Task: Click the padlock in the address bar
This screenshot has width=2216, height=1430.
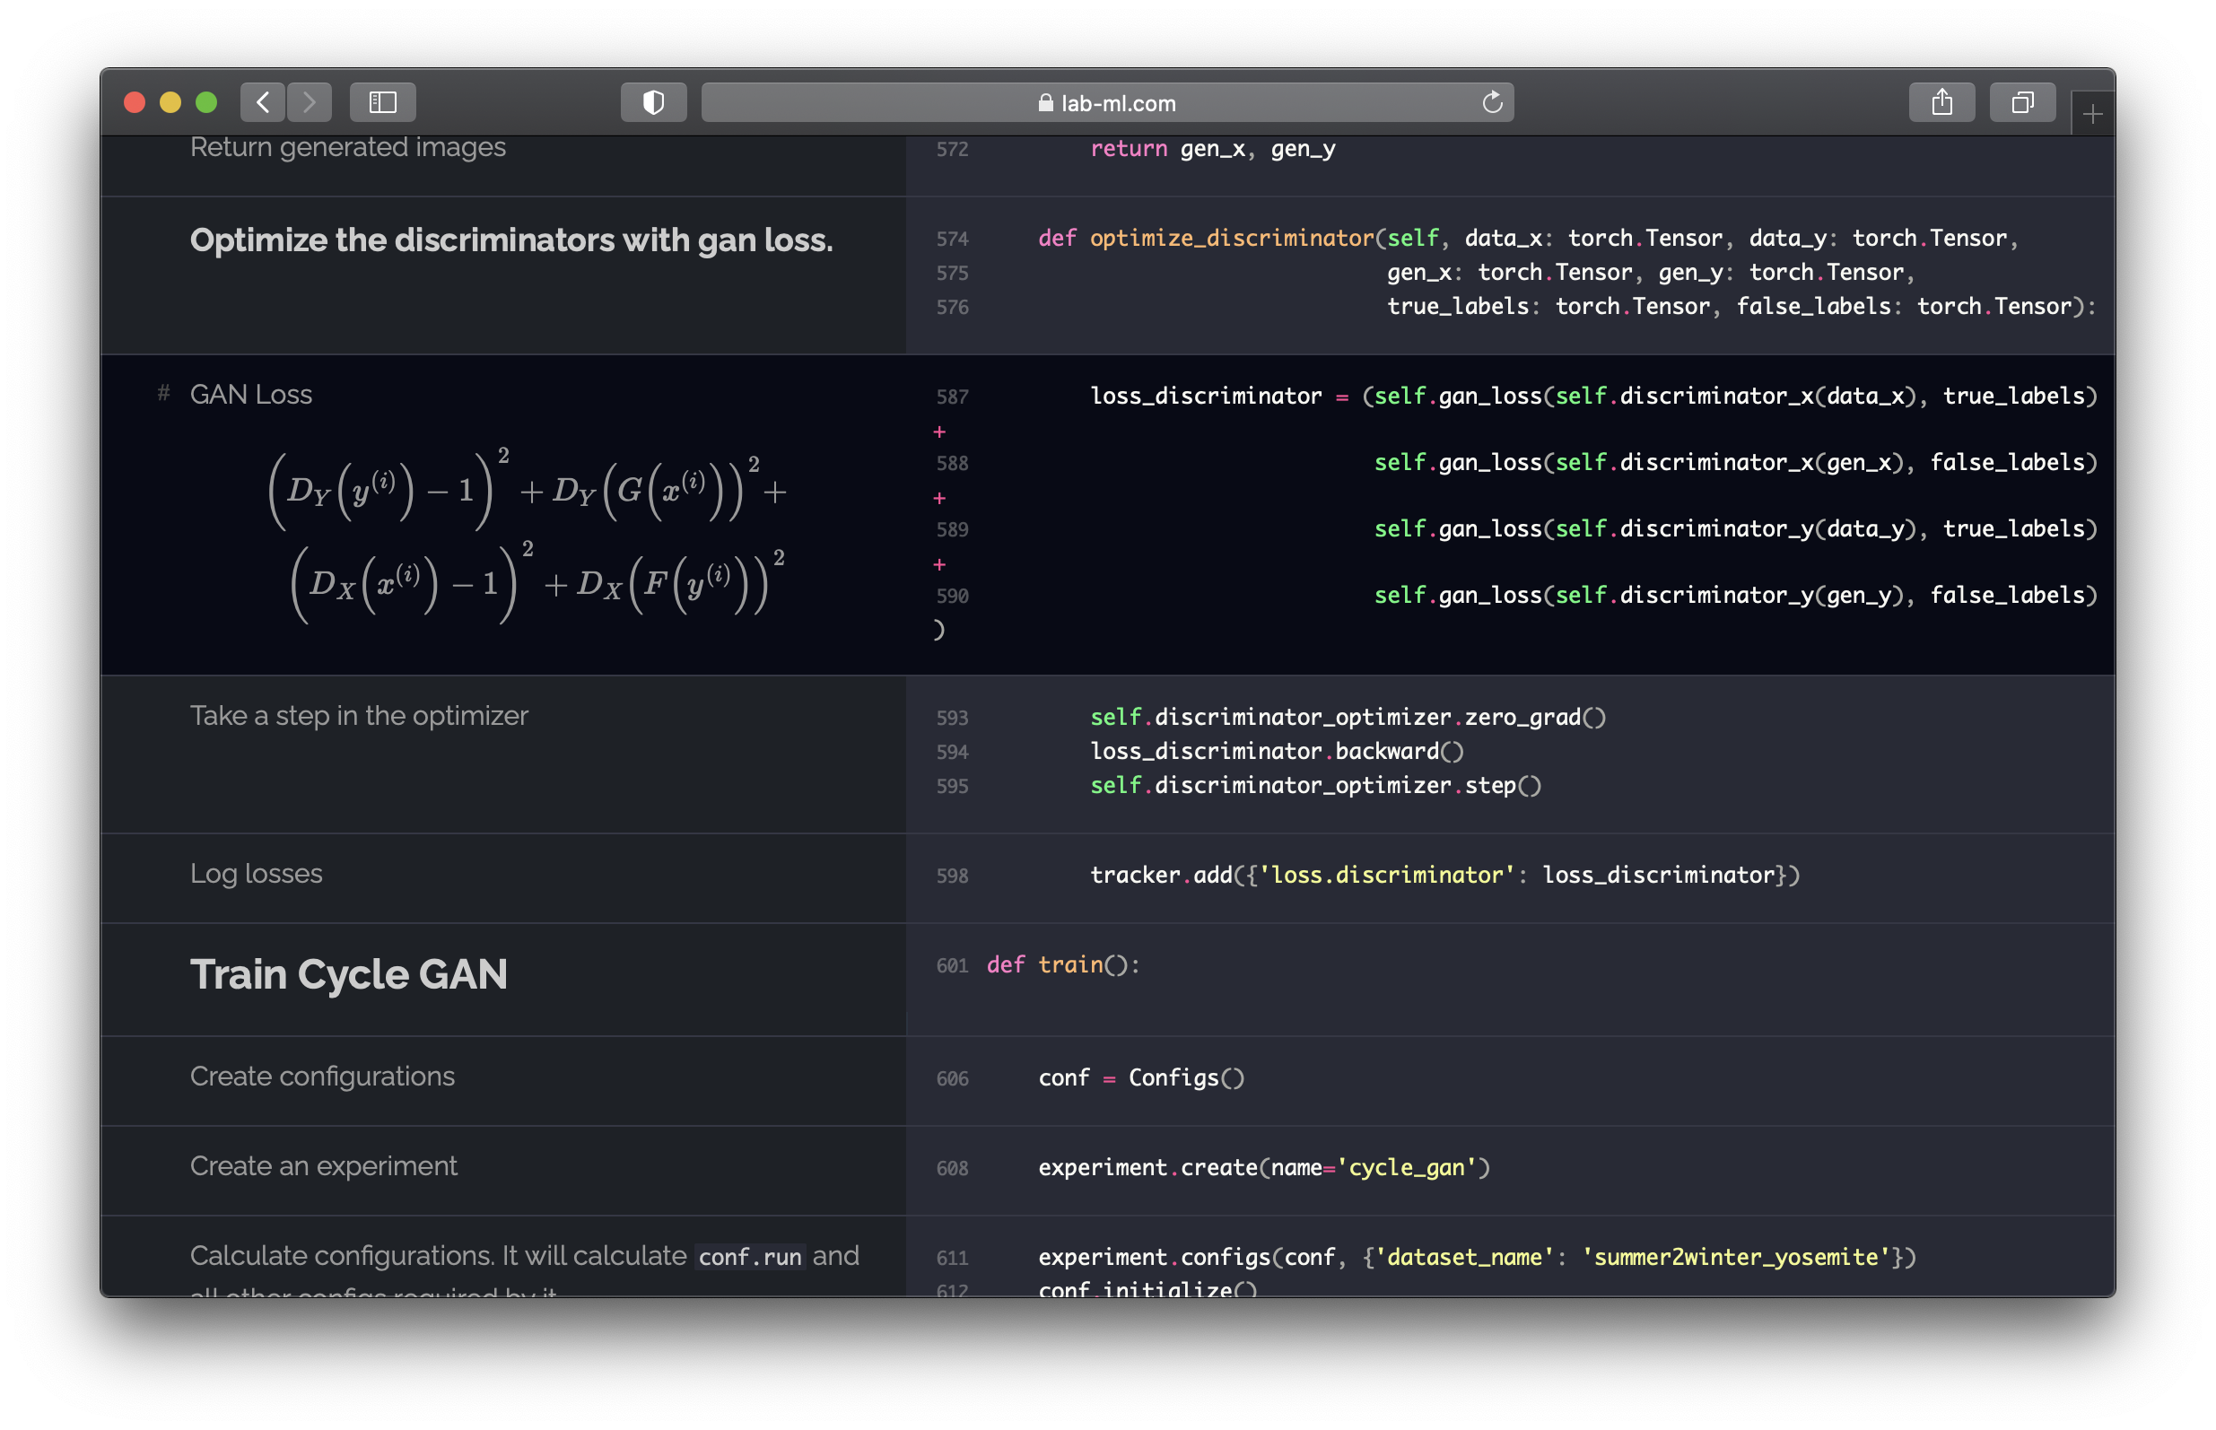Action: [1044, 103]
